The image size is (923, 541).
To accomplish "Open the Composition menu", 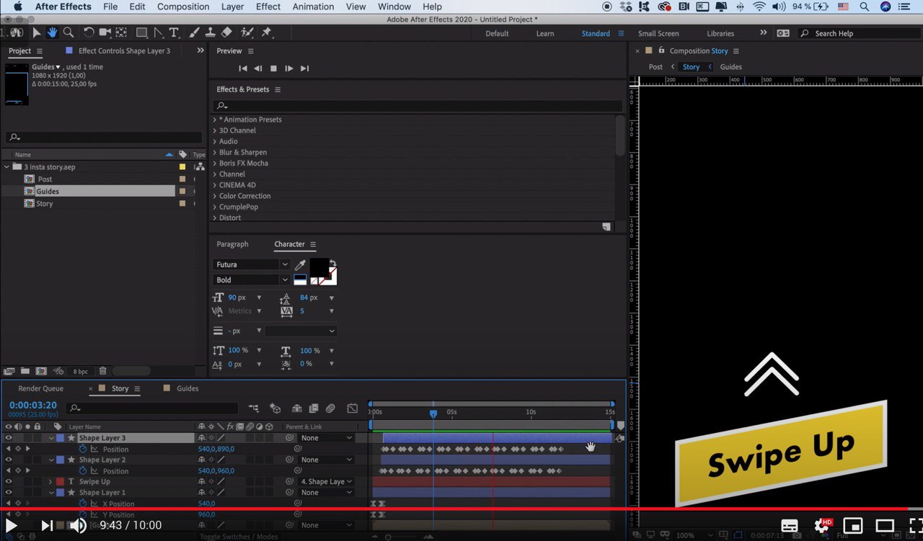I will pyautogui.click(x=183, y=6).
